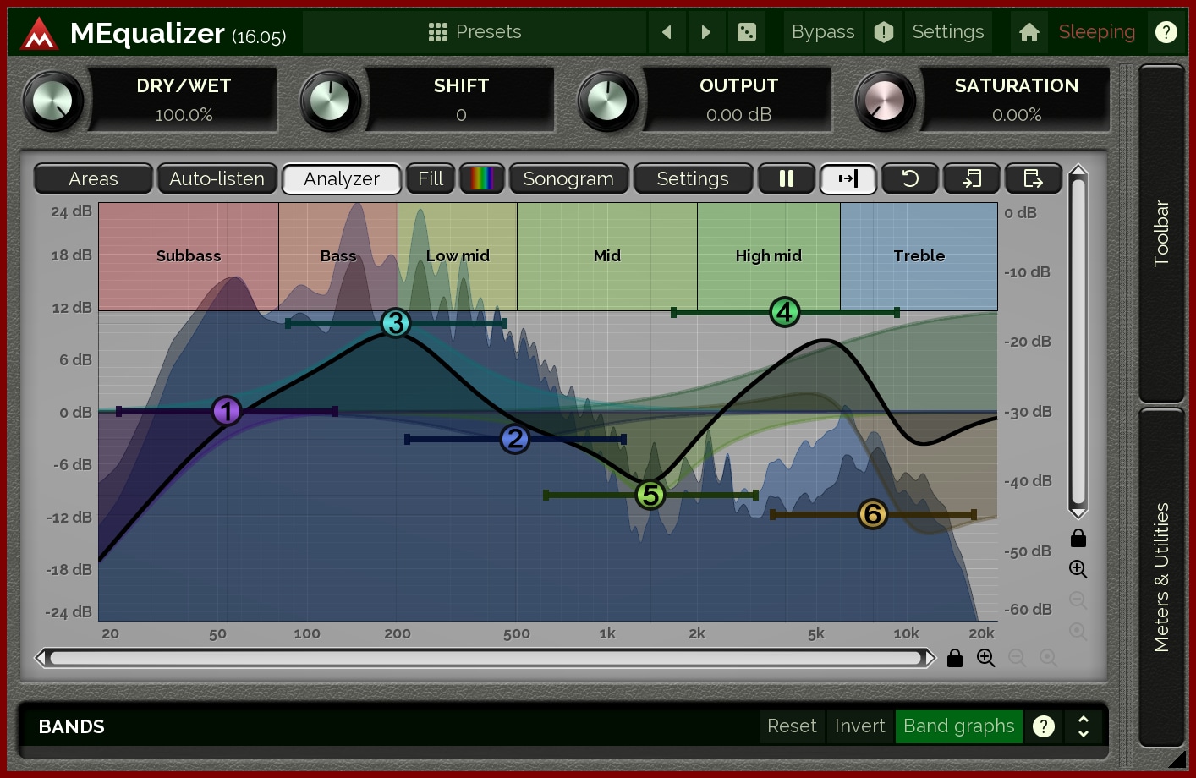This screenshot has height=778, width=1196.
Task: Click the Mid area label
Action: [x=607, y=256]
